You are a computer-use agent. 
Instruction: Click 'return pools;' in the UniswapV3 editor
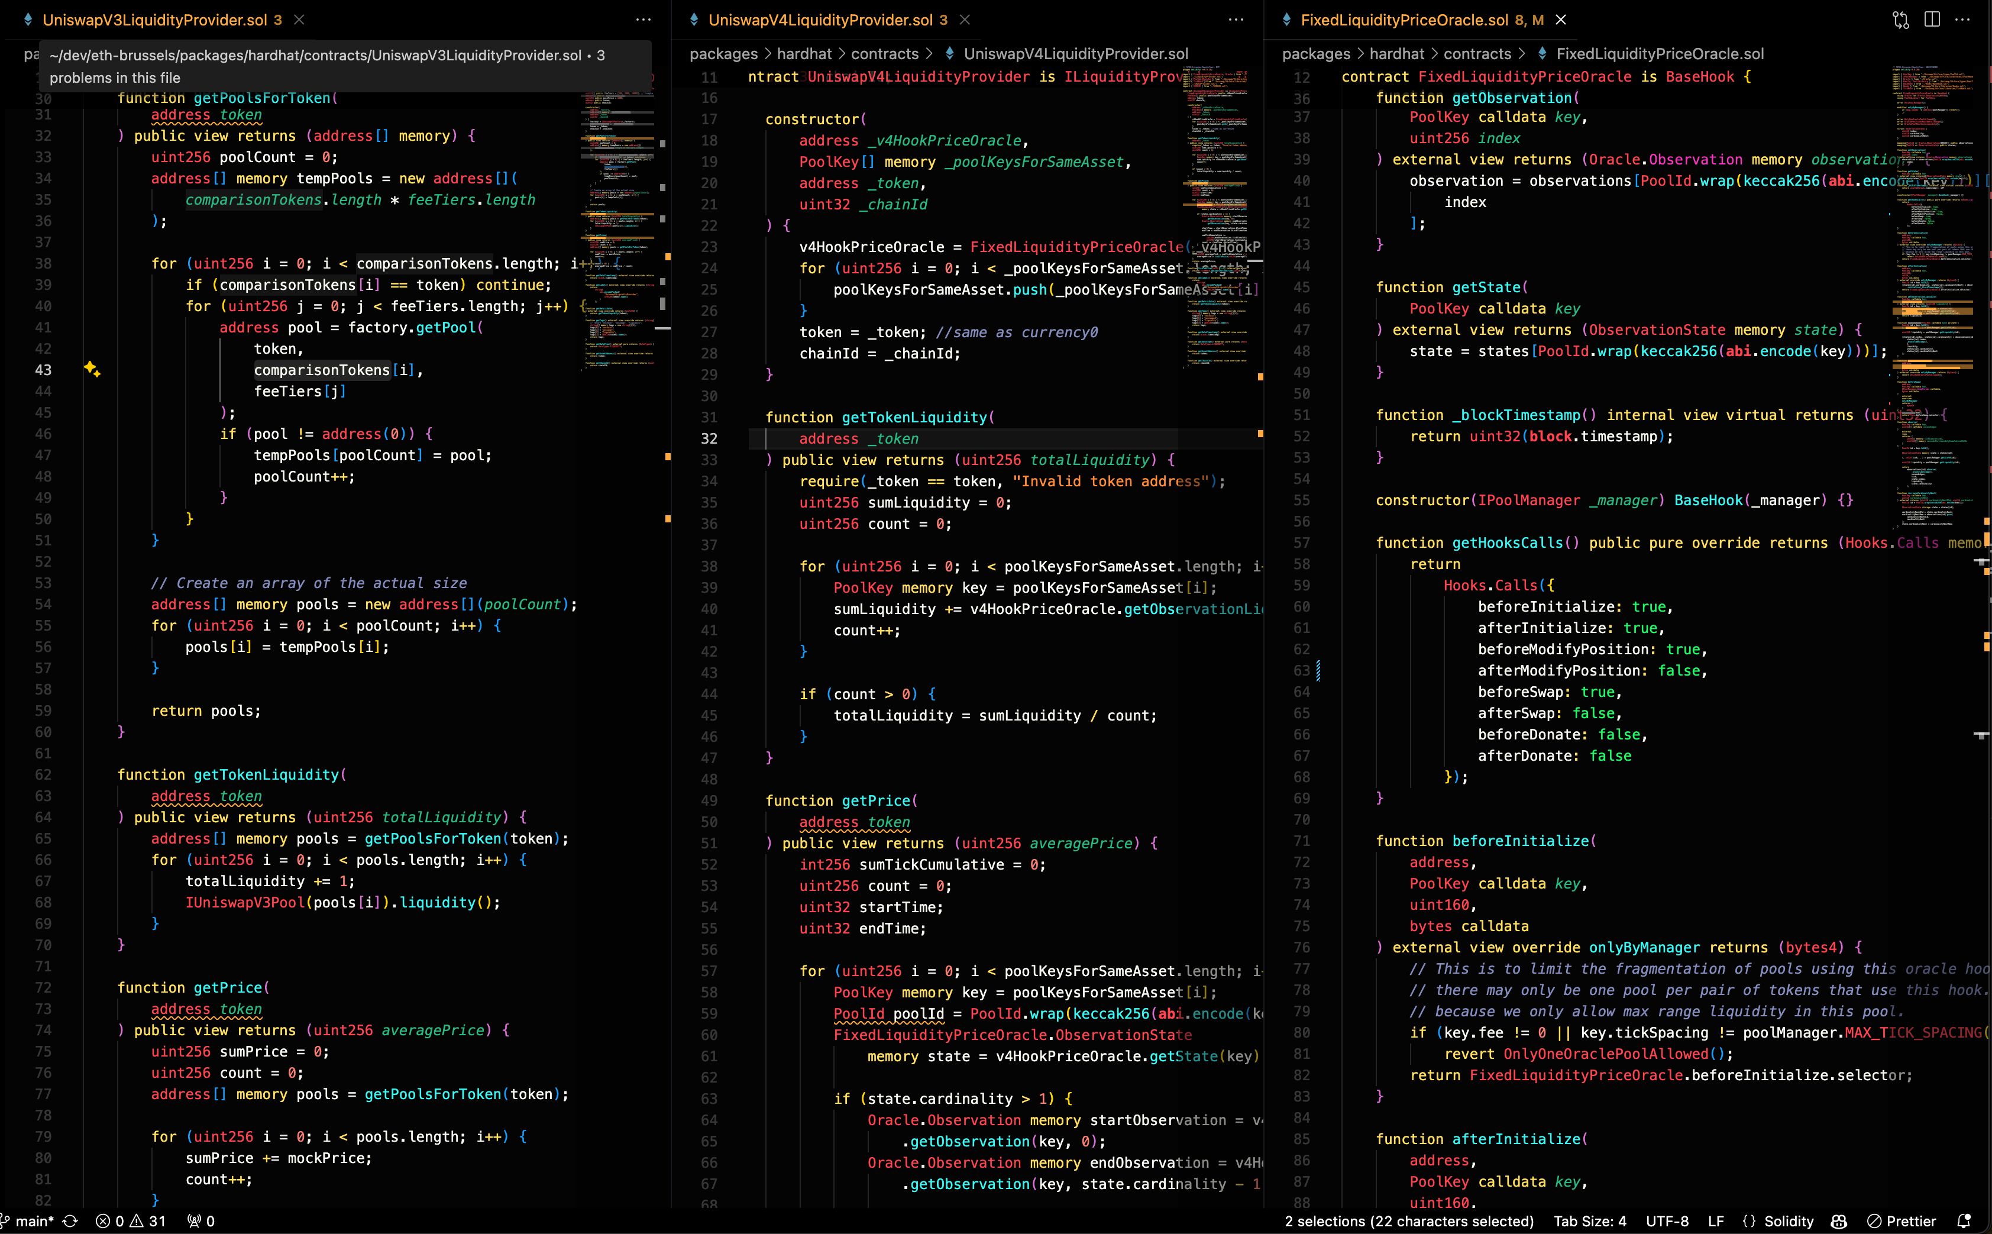pyautogui.click(x=206, y=711)
